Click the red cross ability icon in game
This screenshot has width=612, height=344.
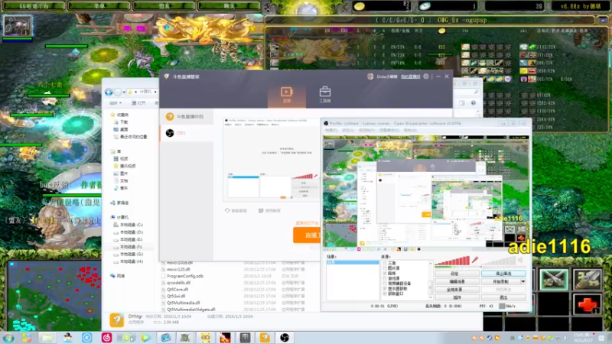point(587,303)
